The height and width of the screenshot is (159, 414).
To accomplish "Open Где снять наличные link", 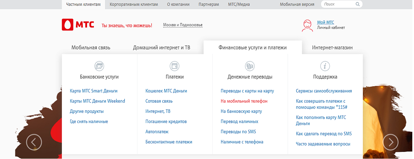I will [89, 121].
